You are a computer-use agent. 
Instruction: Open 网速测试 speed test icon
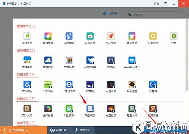click(x=111, y=84)
